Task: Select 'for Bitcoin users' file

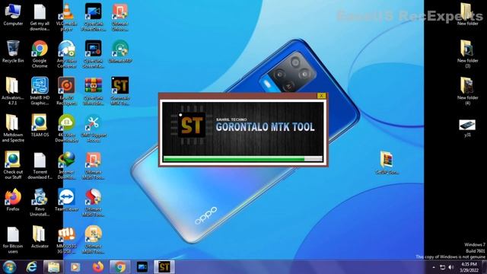Action: tap(13, 239)
